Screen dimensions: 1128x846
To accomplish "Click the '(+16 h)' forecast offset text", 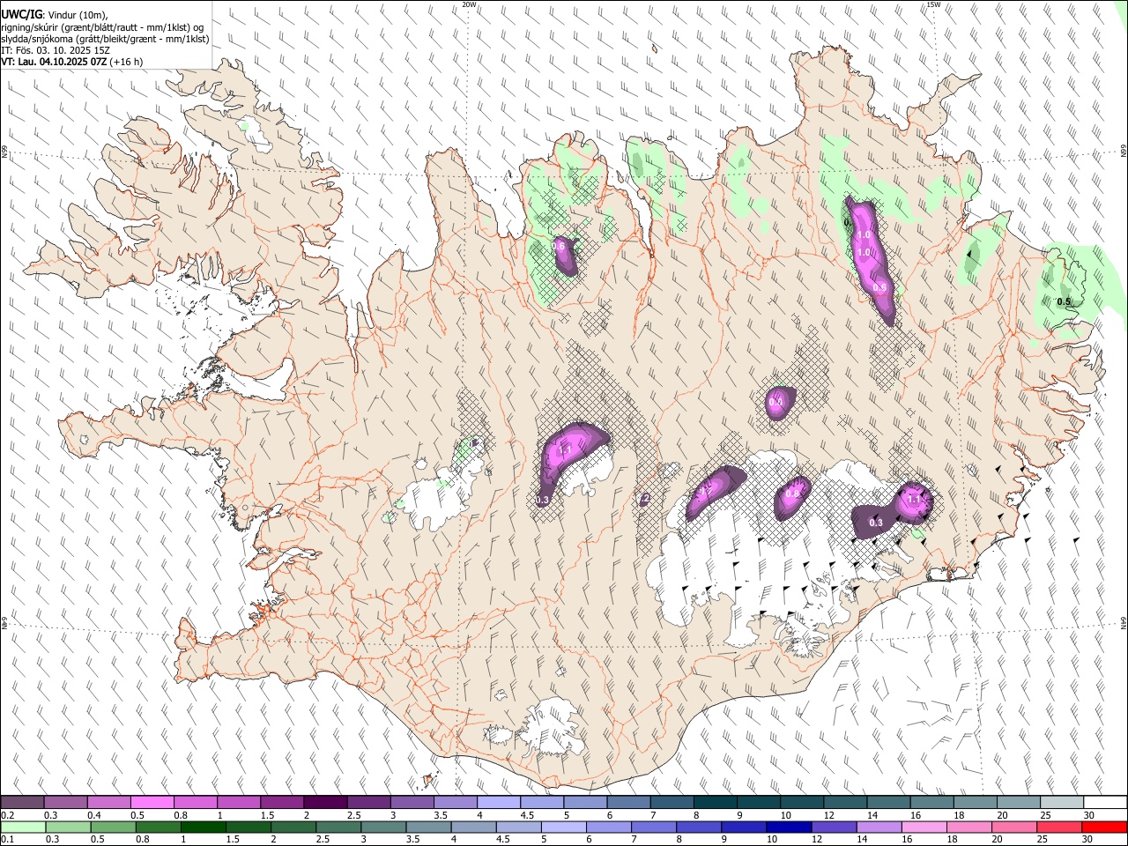I will [x=127, y=62].
